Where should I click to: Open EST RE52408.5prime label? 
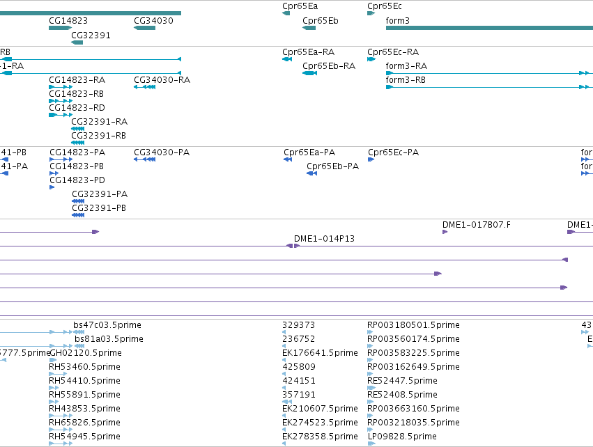[402, 395]
